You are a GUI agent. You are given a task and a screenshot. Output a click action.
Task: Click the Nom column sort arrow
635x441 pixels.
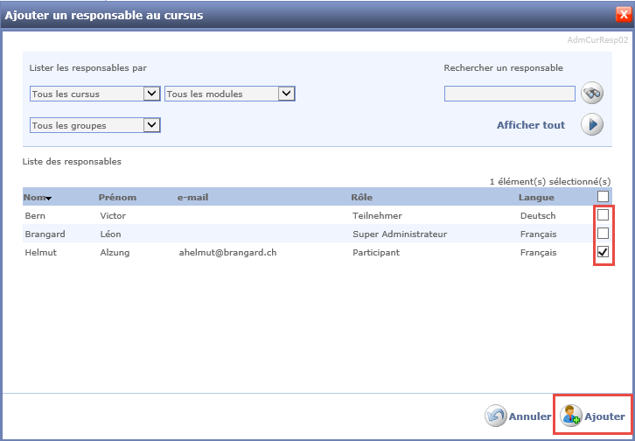(49, 199)
